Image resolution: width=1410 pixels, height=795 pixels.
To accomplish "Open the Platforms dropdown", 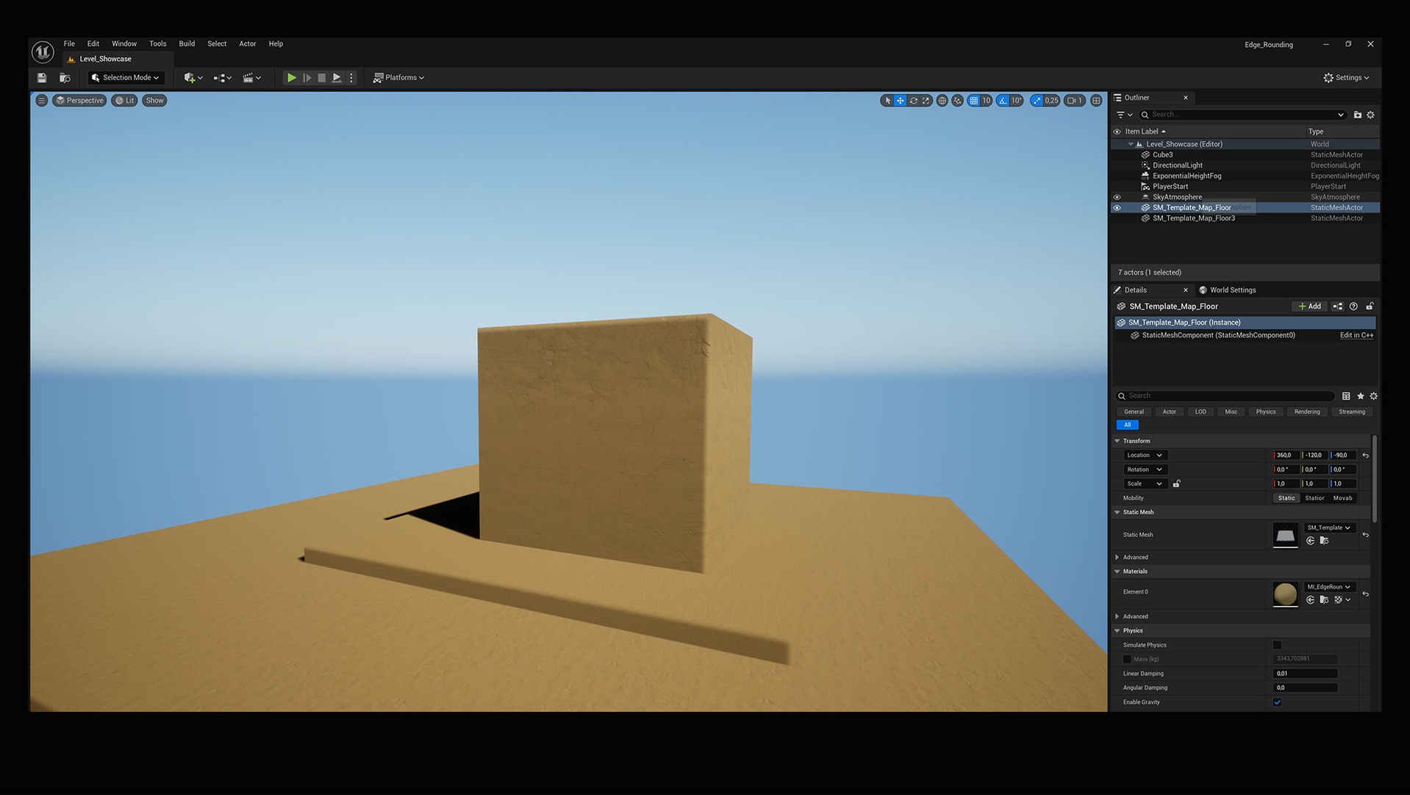I will click(x=399, y=78).
